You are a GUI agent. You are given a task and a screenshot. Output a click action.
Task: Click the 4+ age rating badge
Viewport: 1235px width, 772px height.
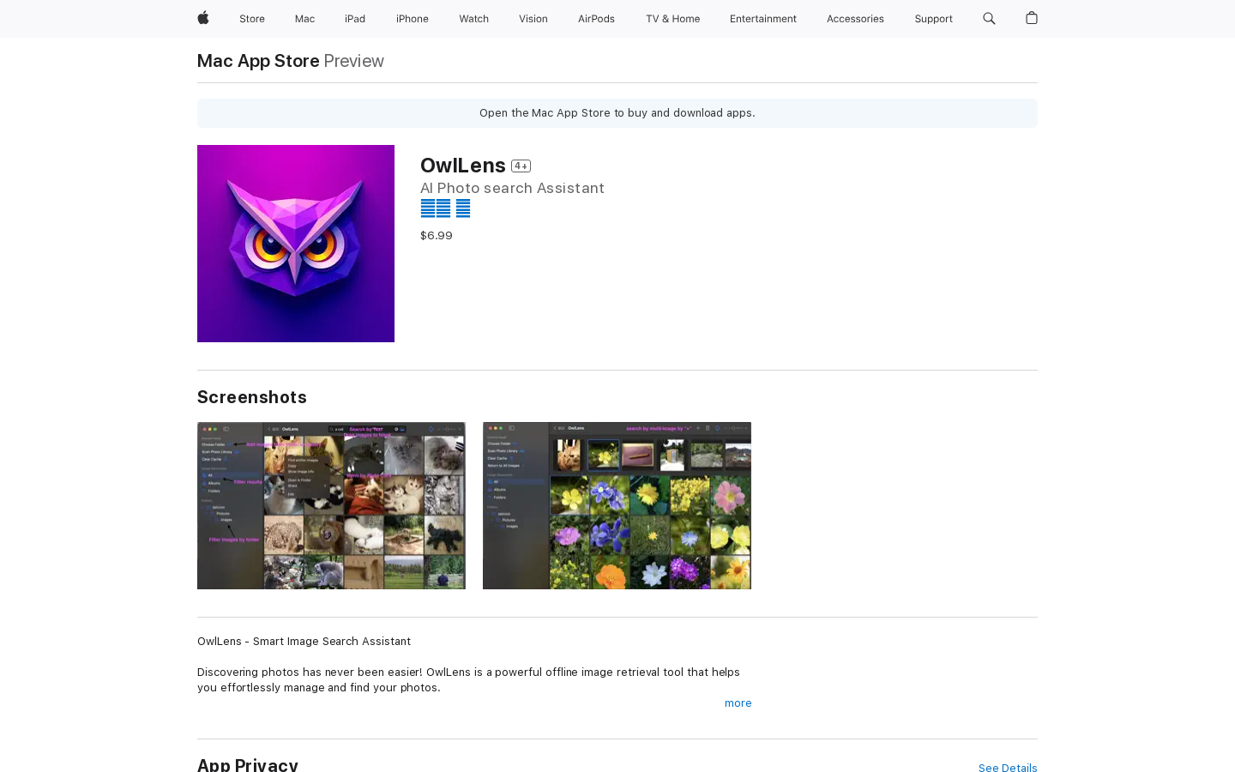(521, 166)
